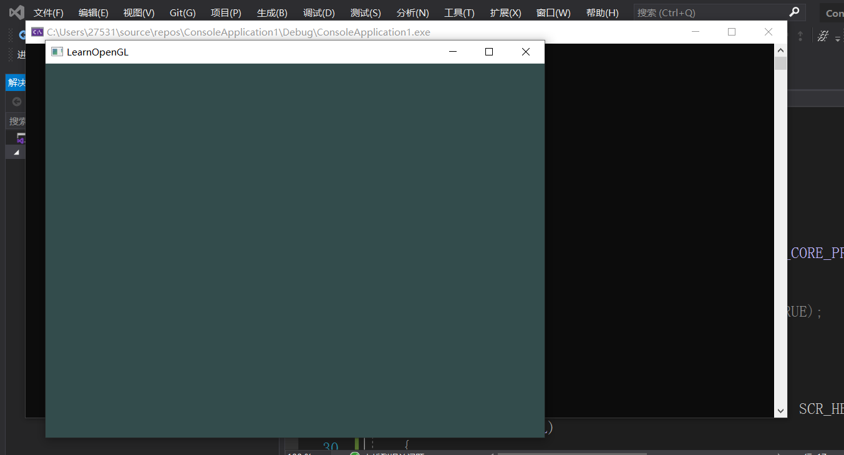Click line number 30 in editor

click(331, 447)
